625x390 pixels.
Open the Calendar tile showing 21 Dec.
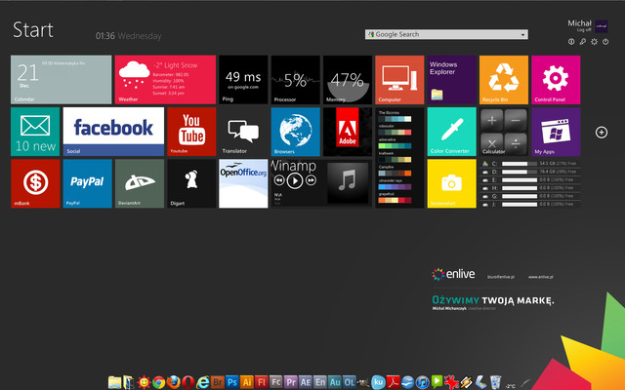(61, 80)
